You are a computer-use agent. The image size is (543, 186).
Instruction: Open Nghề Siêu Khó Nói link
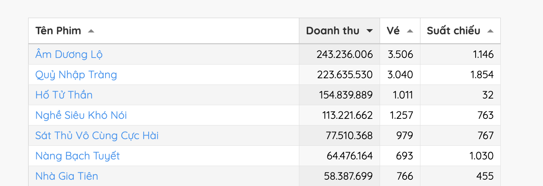tap(81, 116)
